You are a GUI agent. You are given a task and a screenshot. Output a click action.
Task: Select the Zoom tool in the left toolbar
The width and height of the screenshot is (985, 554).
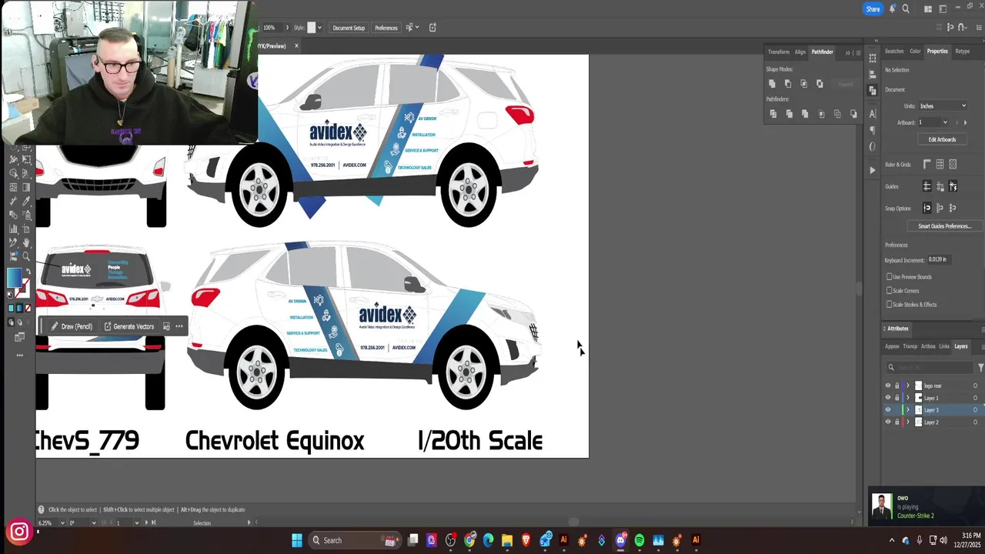pos(26,256)
